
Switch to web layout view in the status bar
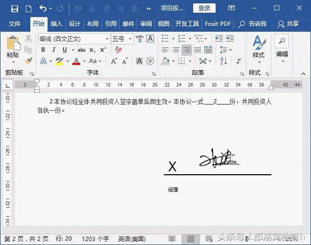(x=209, y=239)
